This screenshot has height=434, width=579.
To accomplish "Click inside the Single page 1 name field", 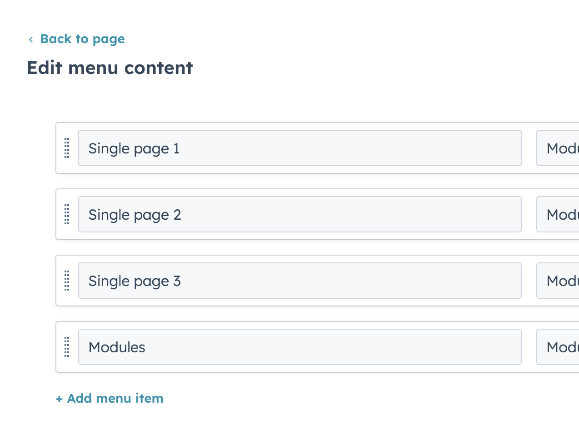I will pos(300,148).
